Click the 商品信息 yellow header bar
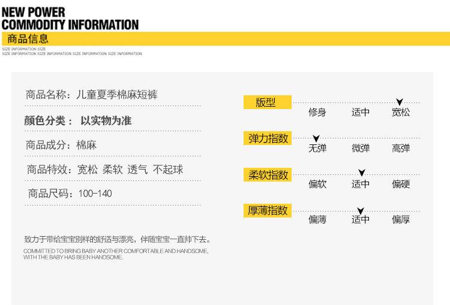 (226, 39)
